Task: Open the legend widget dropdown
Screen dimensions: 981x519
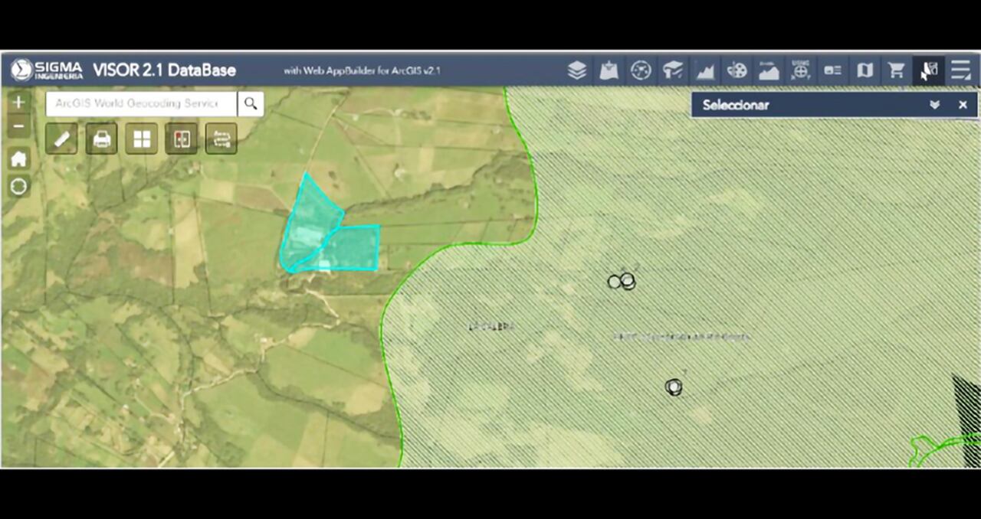Action: [865, 70]
